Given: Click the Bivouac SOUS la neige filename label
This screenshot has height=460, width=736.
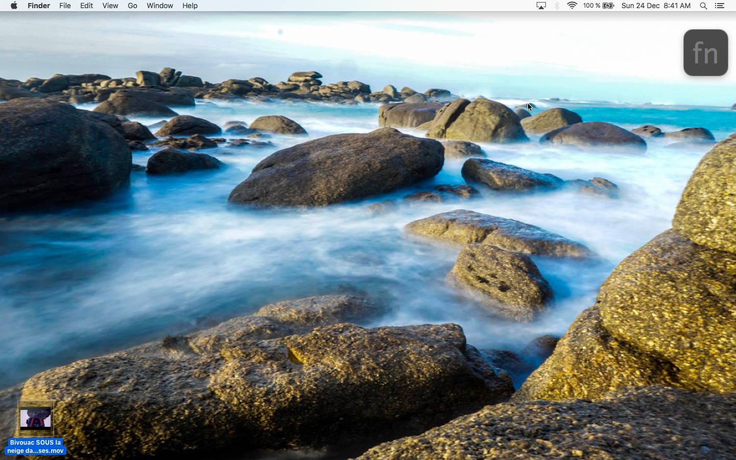Looking at the screenshot, I should pos(35,446).
